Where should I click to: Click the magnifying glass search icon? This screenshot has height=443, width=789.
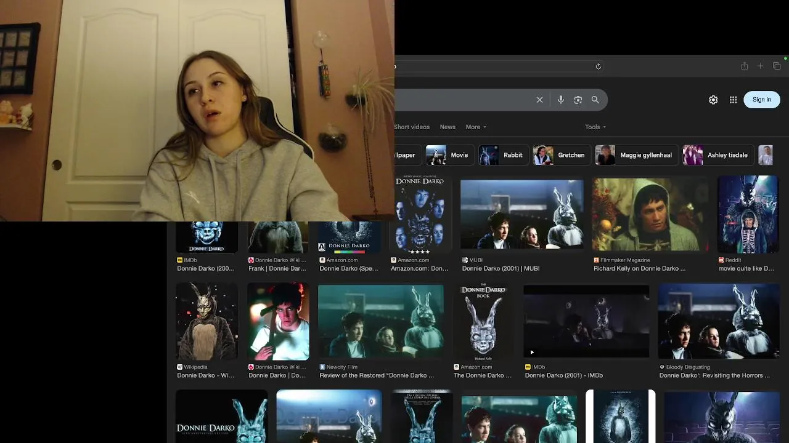pyautogui.click(x=595, y=100)
